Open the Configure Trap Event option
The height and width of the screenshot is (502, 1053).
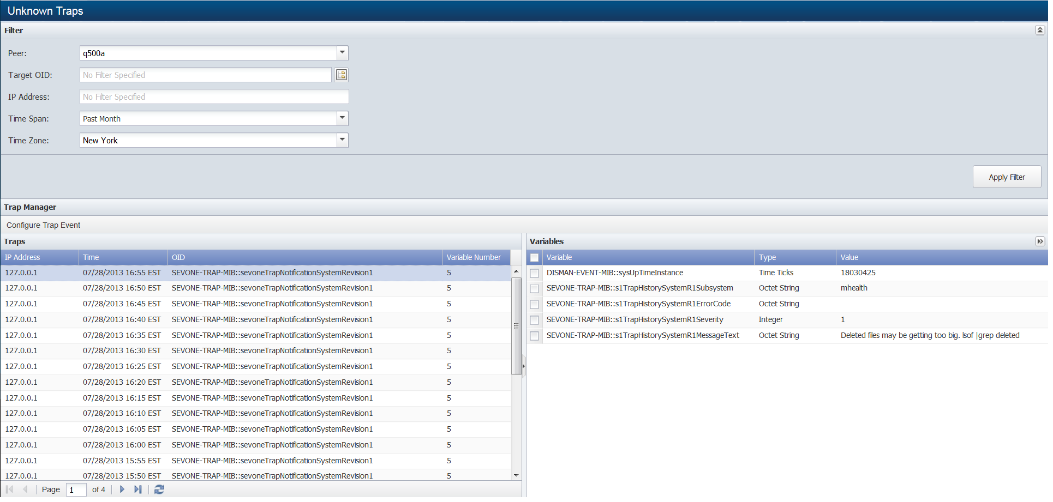[x=43, y=225]
